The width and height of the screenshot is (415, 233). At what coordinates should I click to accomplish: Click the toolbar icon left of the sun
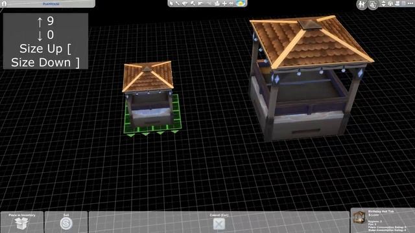pyautogui.click(x=231, y=3)
